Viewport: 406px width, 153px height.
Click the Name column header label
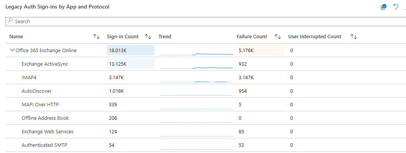point(16,37)
